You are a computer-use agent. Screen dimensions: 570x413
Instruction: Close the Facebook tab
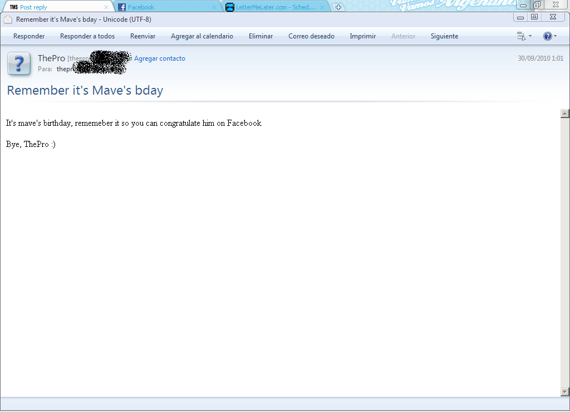[x=214, y=7]
